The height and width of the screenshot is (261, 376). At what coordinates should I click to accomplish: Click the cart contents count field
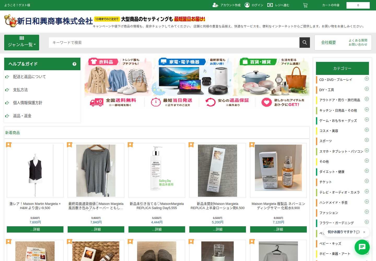358,5
